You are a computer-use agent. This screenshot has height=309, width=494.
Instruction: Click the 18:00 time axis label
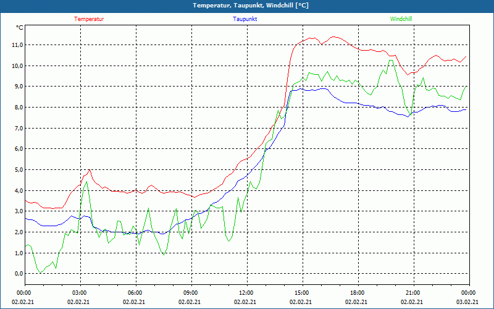point(358,293)
